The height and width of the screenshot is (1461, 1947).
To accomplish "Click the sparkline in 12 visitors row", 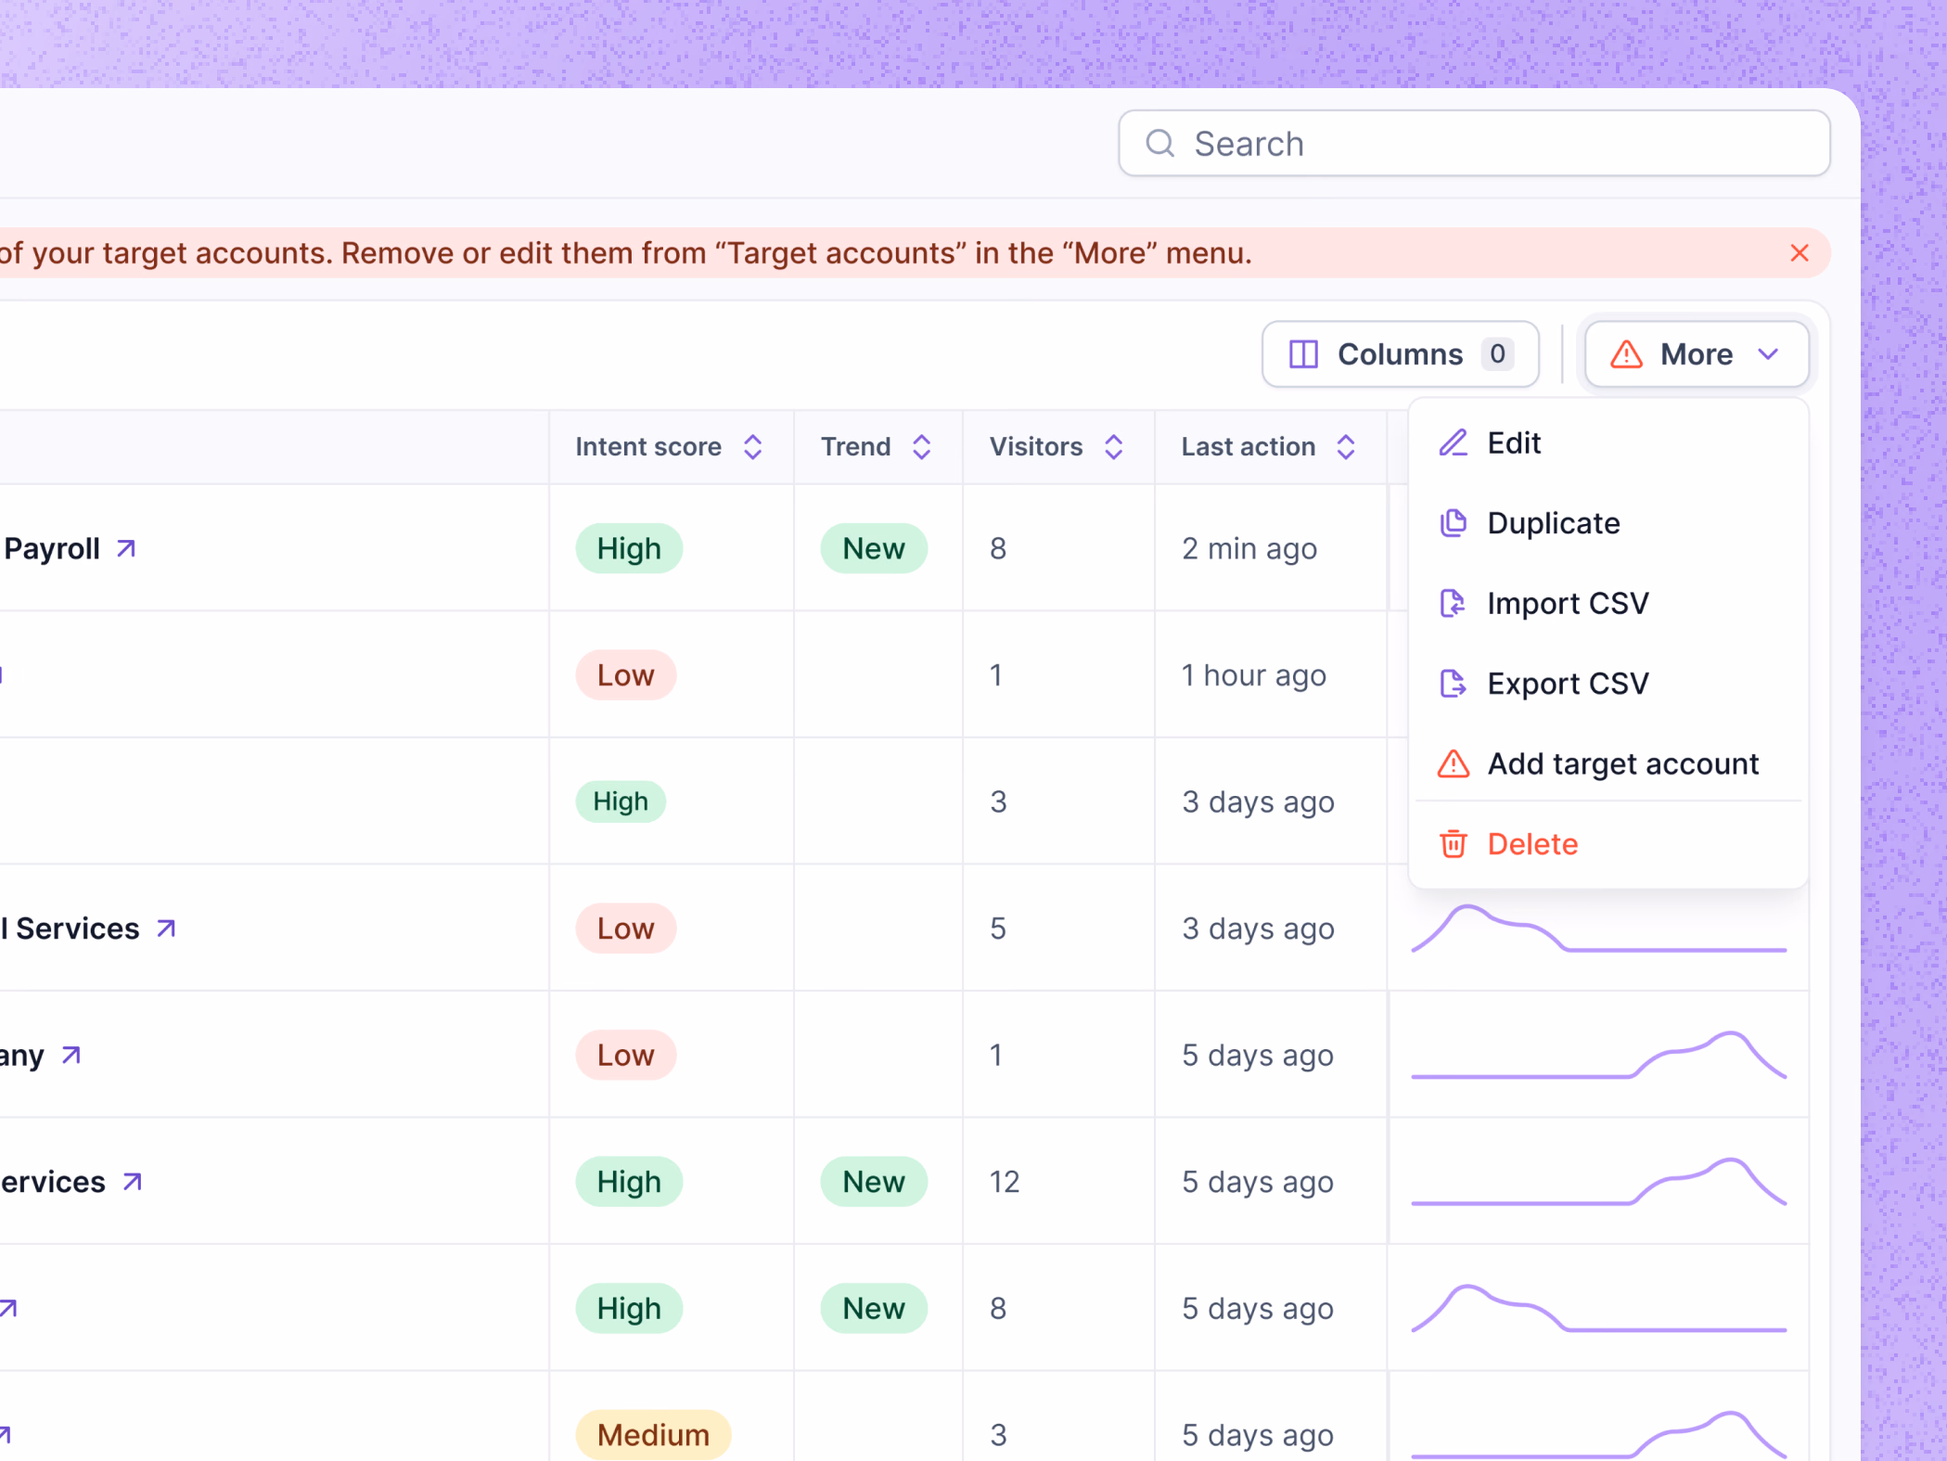I will pyautogui.click(x=1599, y=1182).
